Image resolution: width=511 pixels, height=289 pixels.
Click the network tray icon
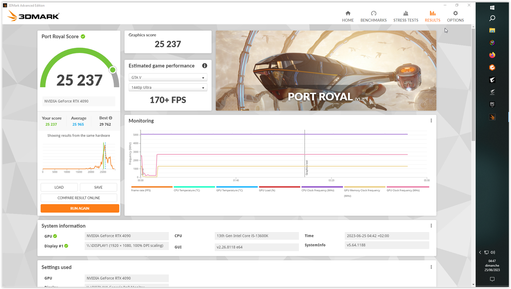pyautogui.click(x=486, y=252)
